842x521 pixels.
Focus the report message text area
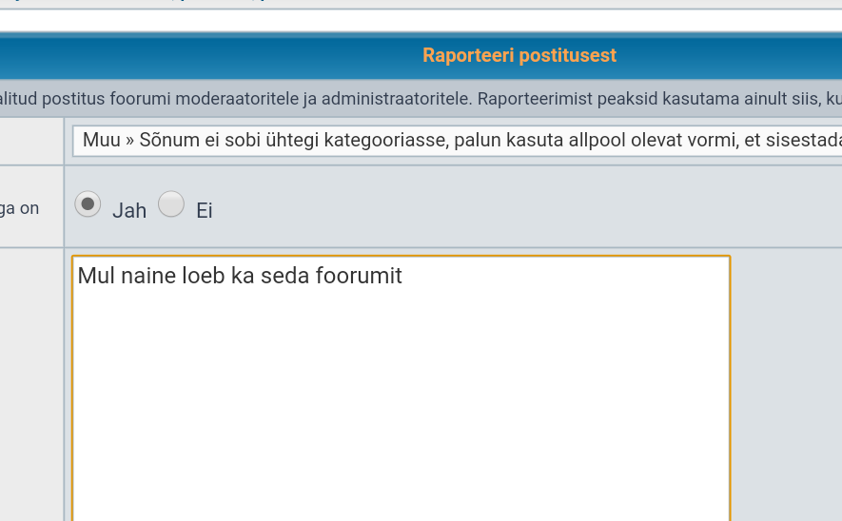coord(401,389)
